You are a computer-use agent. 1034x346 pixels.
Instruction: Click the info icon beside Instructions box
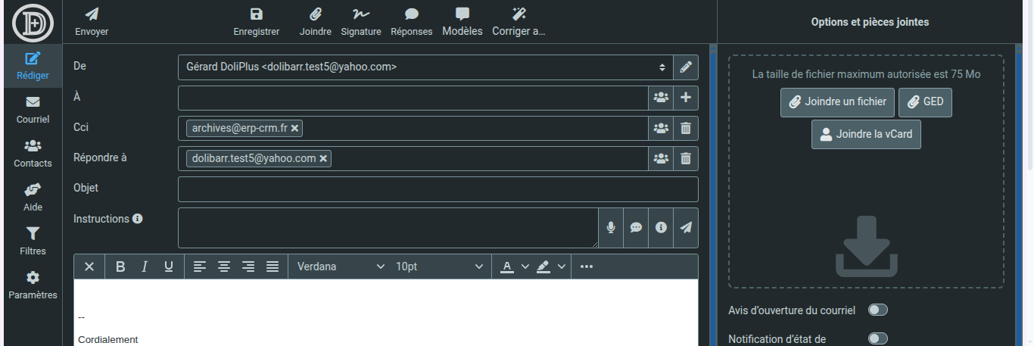[x=661, y=227]
